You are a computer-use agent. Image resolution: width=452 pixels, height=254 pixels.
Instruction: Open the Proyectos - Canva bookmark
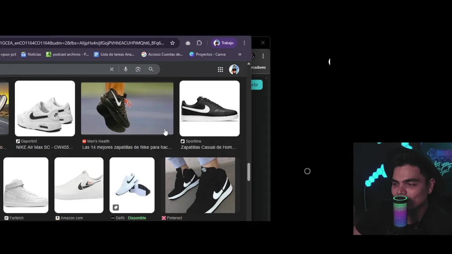(207, 54)
